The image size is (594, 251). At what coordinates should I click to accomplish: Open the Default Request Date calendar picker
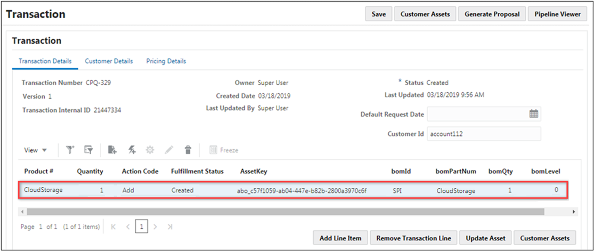click(x=533, y=114)
